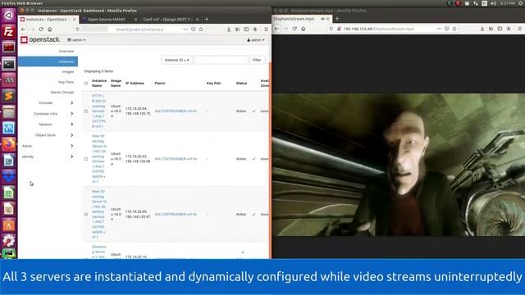
Task: Open the Instance ID filter dropdown
Action: [177, 60]
